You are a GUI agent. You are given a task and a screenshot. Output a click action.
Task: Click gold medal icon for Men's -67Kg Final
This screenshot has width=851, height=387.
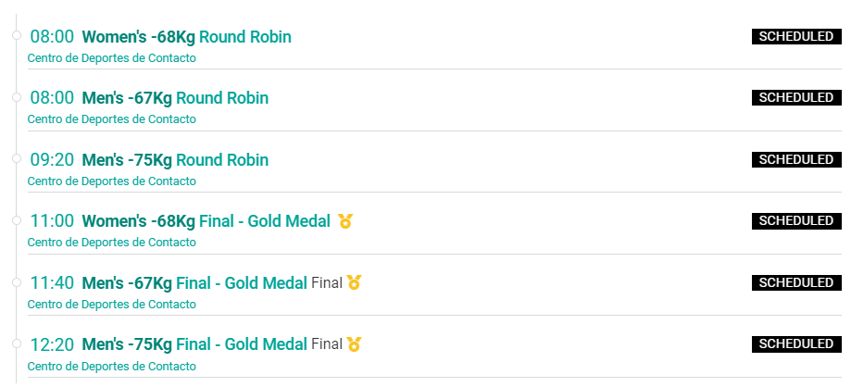(x=354, y=282)
